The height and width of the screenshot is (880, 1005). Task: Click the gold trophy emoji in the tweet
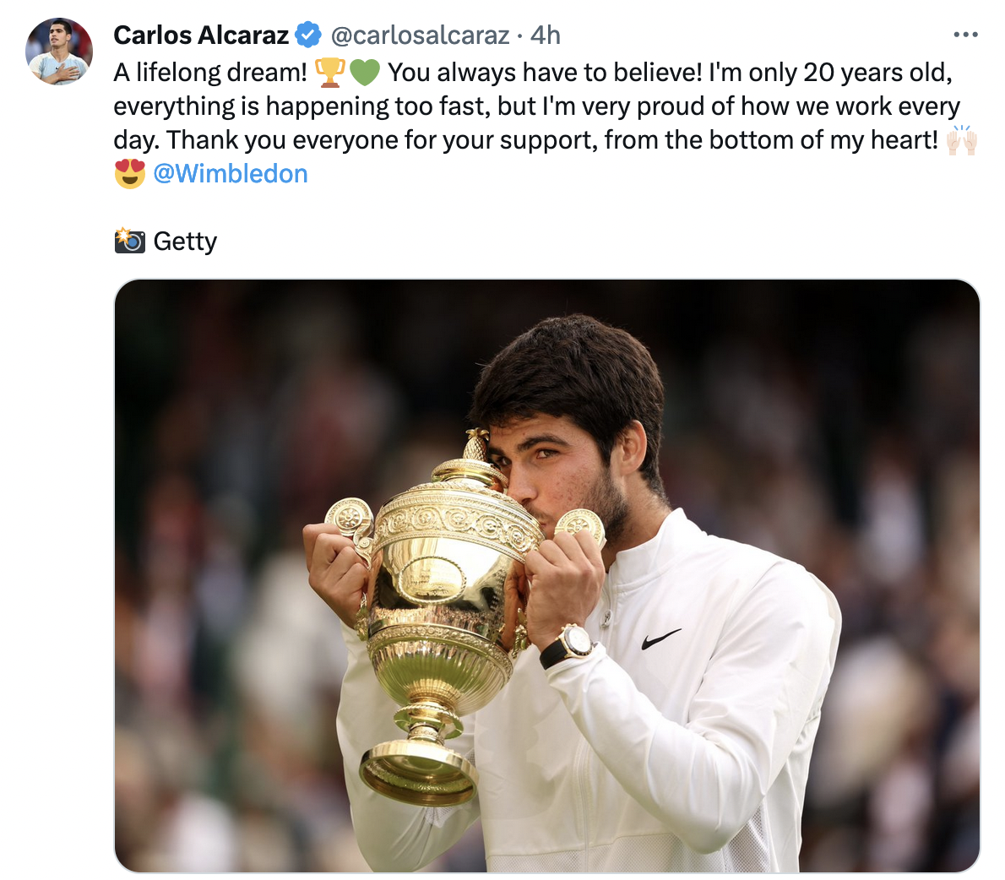(x=330, y=73)
